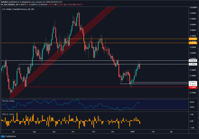
Task: Select the FX_IDC:USDSEK symbol text
Action: [x=8, y=5]
